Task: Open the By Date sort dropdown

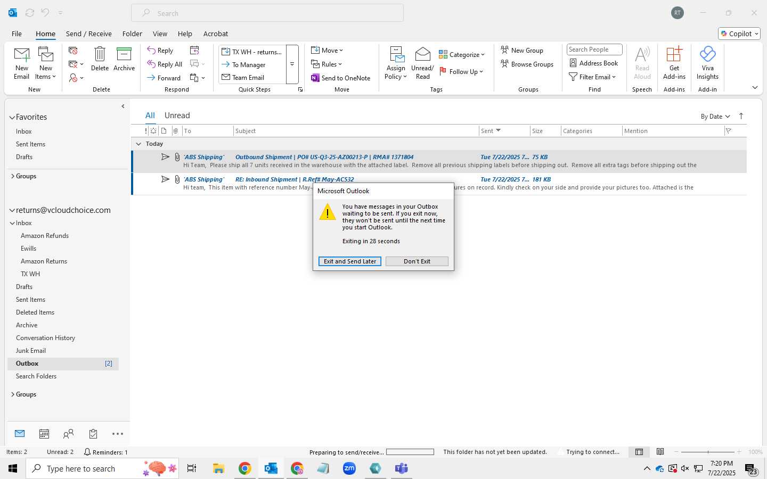Action: 715,116
